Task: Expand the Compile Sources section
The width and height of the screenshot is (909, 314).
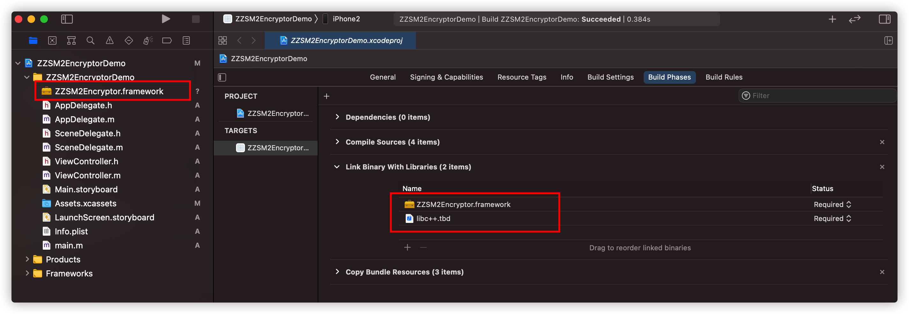Action: [337, 142]
